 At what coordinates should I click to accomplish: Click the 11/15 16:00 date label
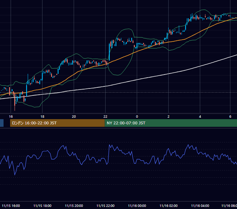click(11, 206)
